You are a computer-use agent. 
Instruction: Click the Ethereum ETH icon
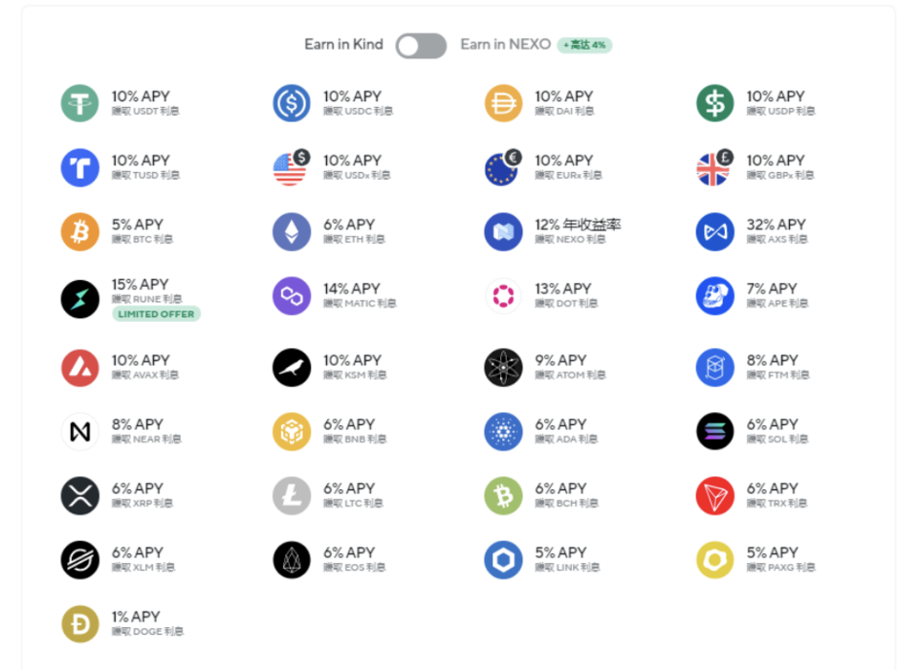pyautogui.click(x=292, y=231)
